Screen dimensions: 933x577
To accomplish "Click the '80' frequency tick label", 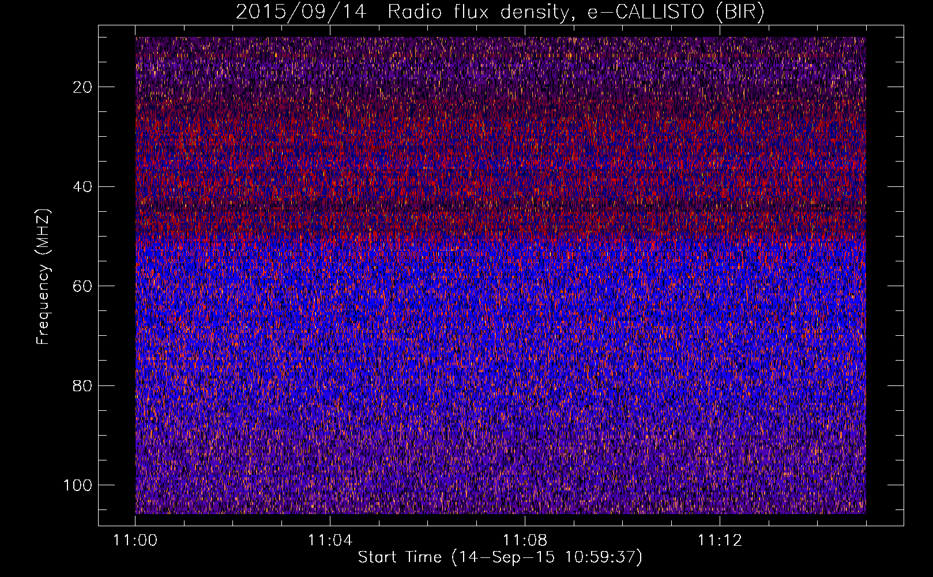I will pos(83,386).
